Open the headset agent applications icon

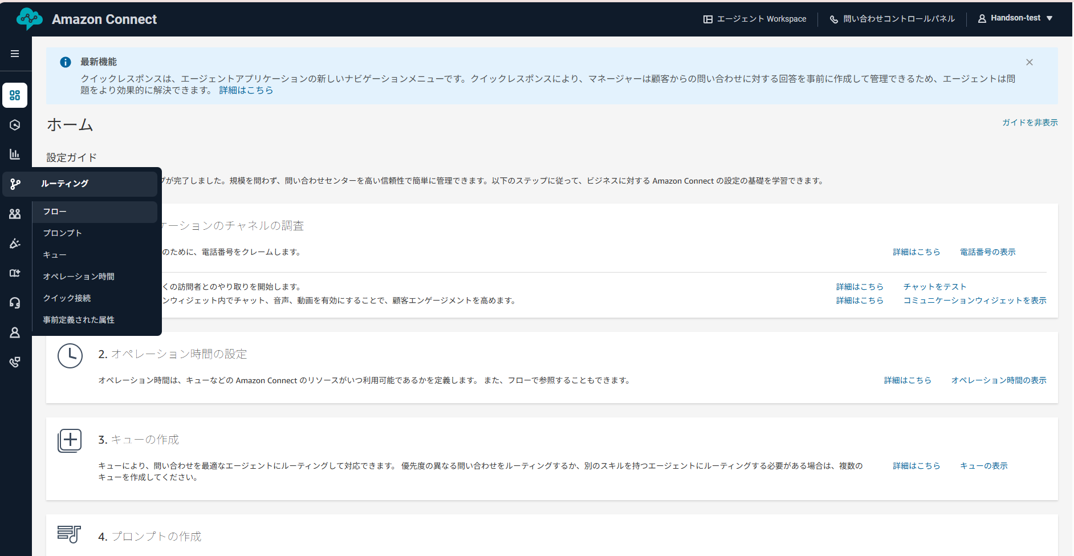coord(15,303)
